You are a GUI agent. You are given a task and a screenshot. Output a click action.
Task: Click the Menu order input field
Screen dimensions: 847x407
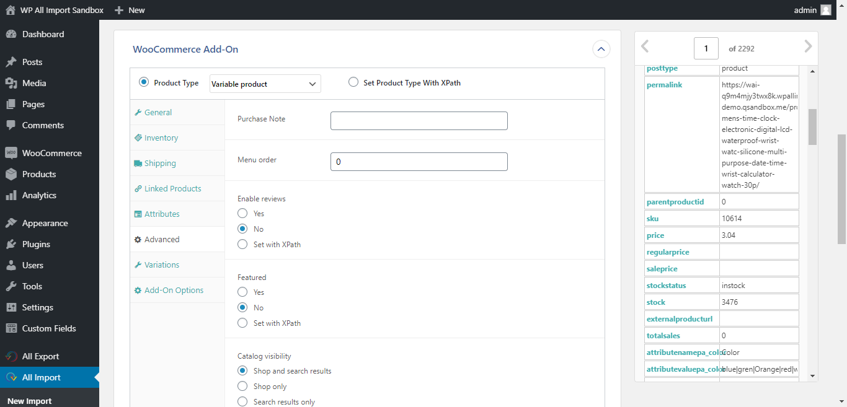[419, 162]
